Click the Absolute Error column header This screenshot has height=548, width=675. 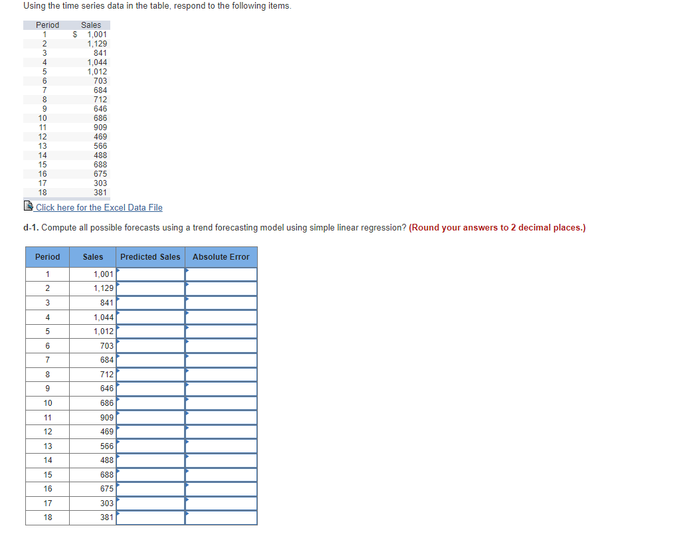(x=221, y=257)
